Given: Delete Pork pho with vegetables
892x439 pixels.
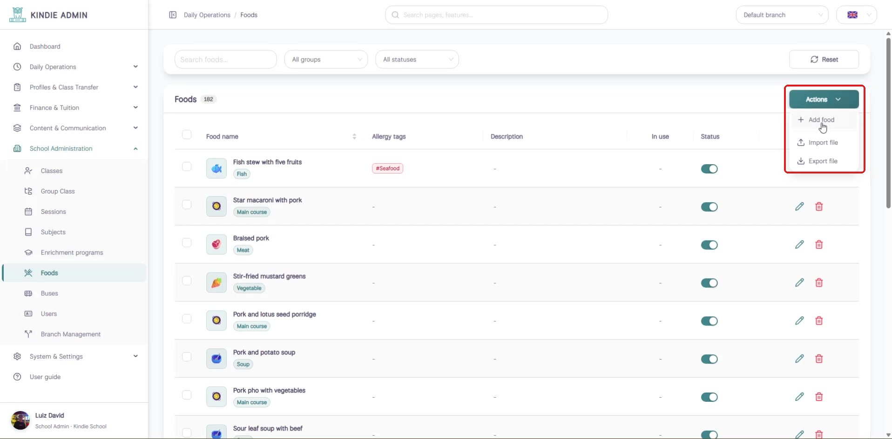Looking at the screenshot, I should click(x=819, y=397).
